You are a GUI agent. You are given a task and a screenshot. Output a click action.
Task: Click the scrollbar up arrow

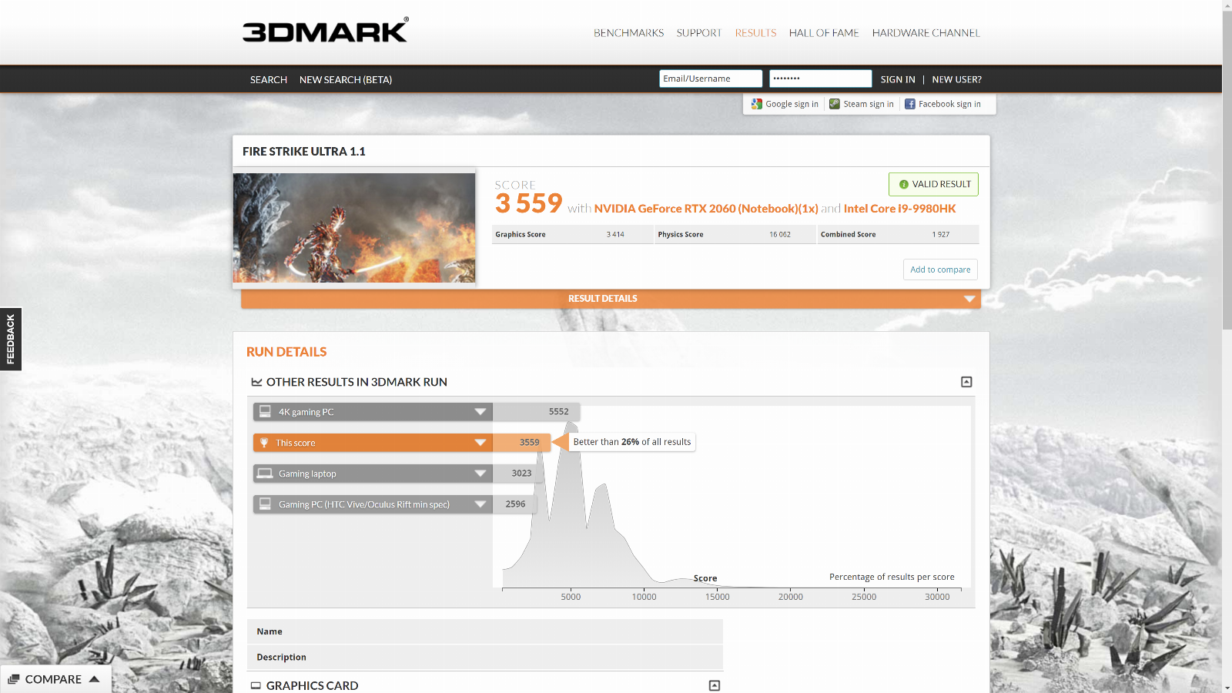pos(1227,5)
